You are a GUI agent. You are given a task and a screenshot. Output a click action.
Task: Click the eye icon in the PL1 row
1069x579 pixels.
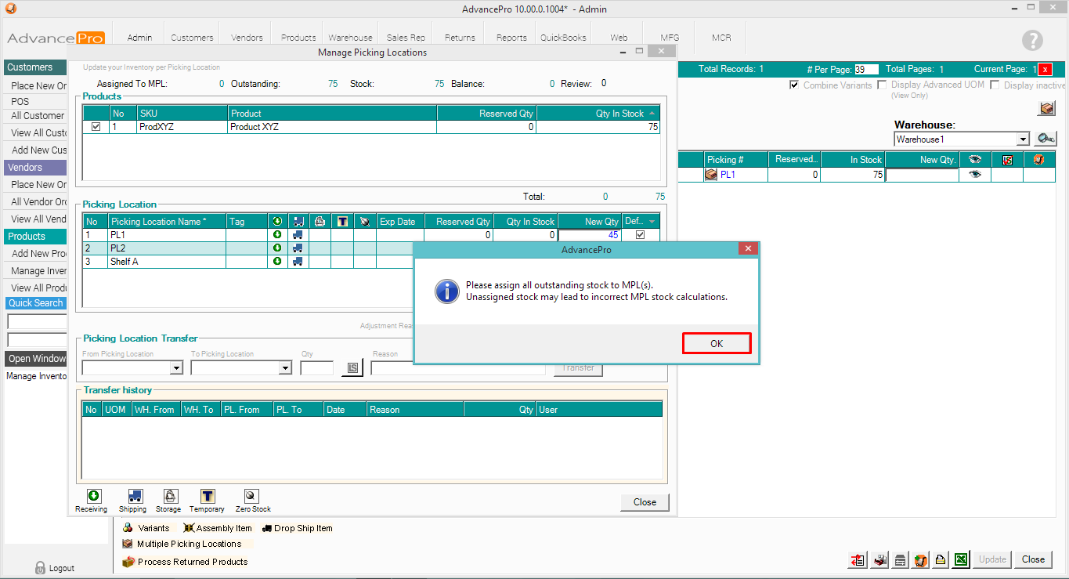click(x=974, y=175)
